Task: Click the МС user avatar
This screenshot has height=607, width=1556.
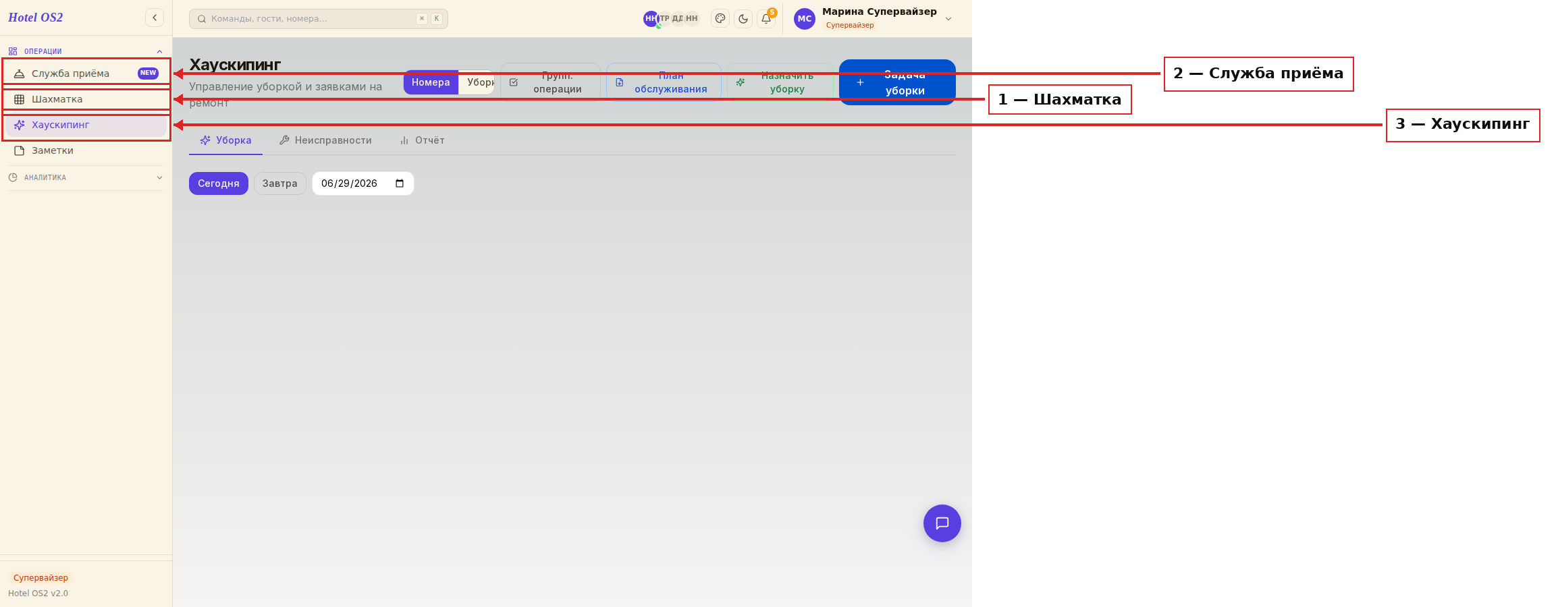Action: click(805, 19)
